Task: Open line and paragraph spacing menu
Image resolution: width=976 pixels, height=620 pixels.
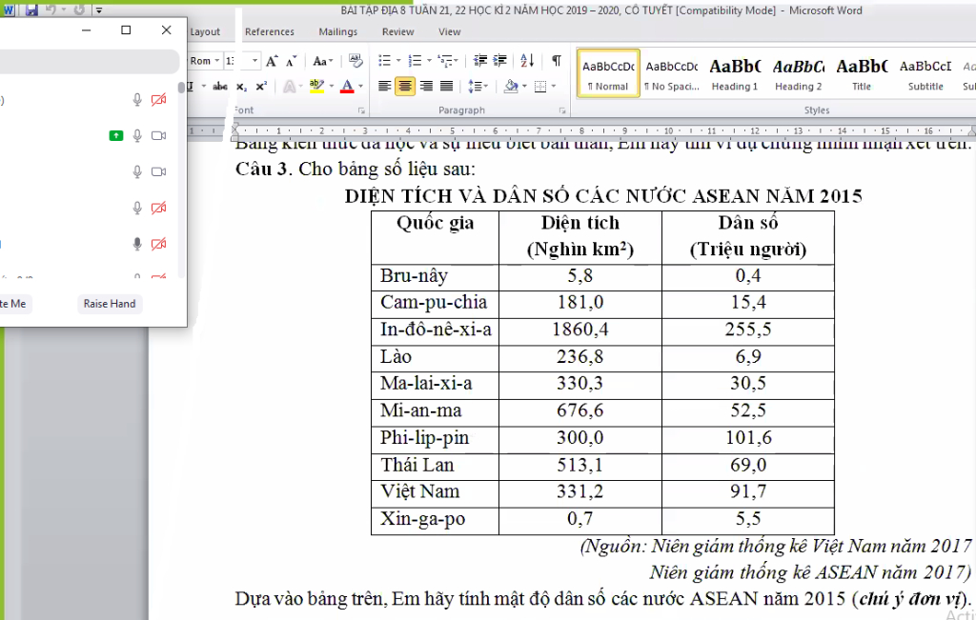Action: [478, 87]
